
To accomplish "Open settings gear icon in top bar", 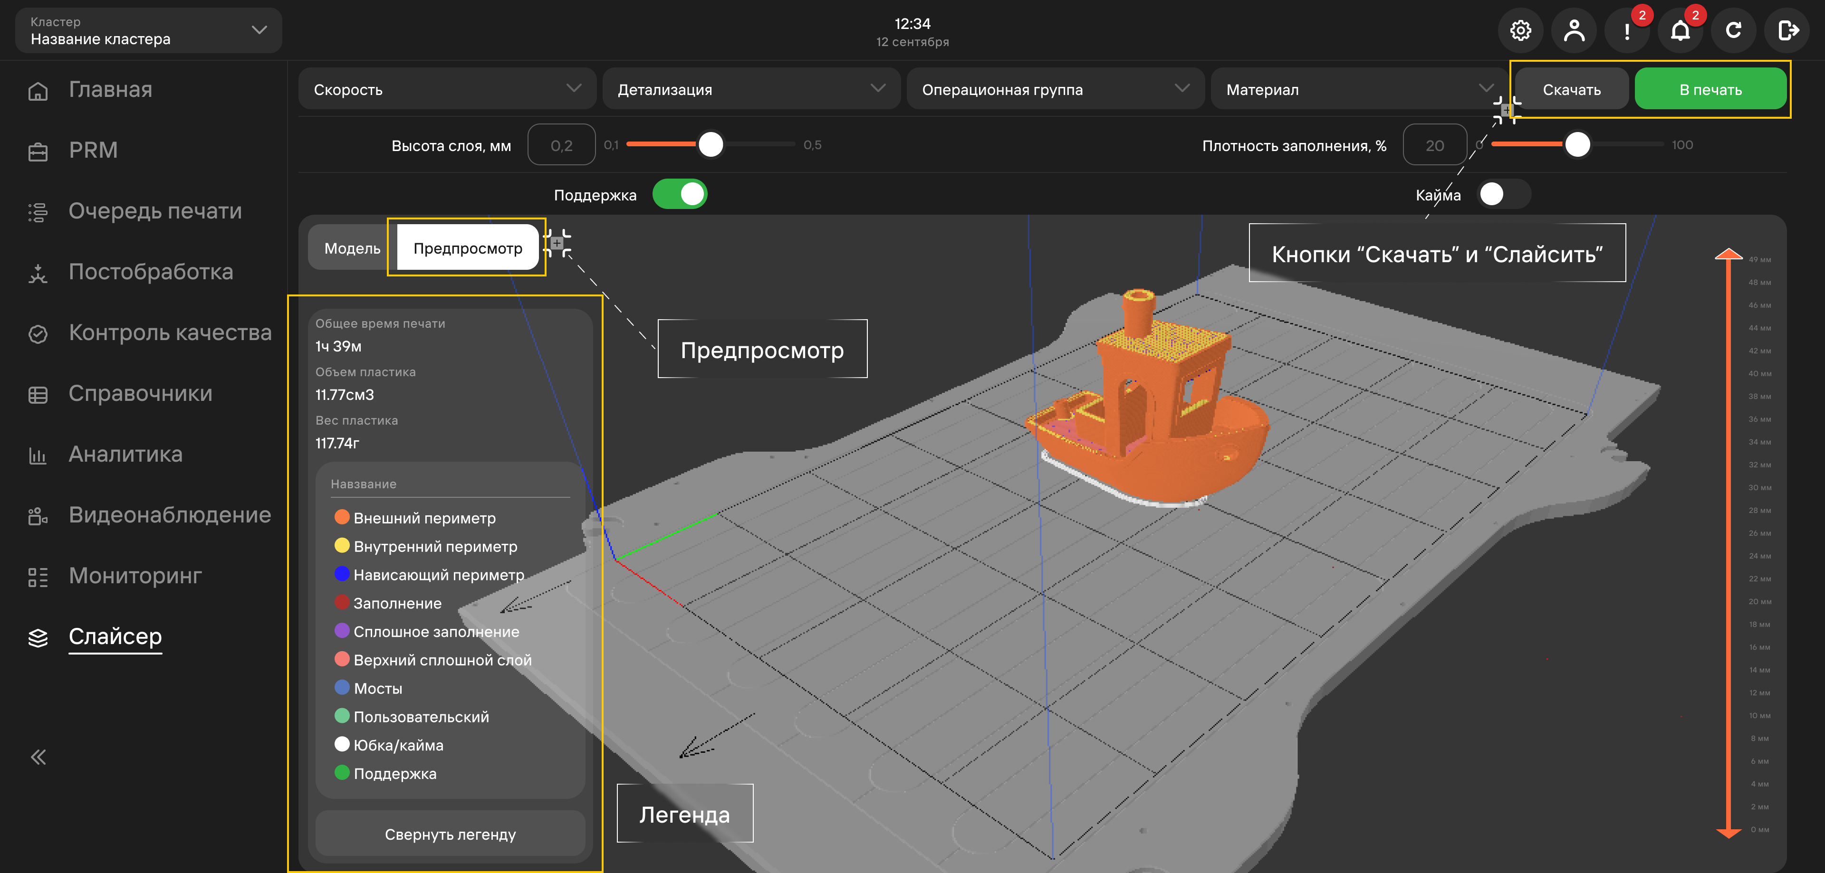I will (1520, 30).
